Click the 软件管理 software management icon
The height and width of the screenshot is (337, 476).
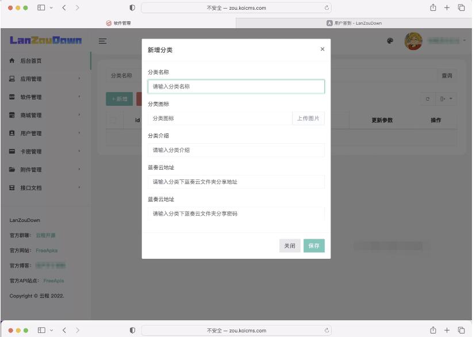point(11,98)
